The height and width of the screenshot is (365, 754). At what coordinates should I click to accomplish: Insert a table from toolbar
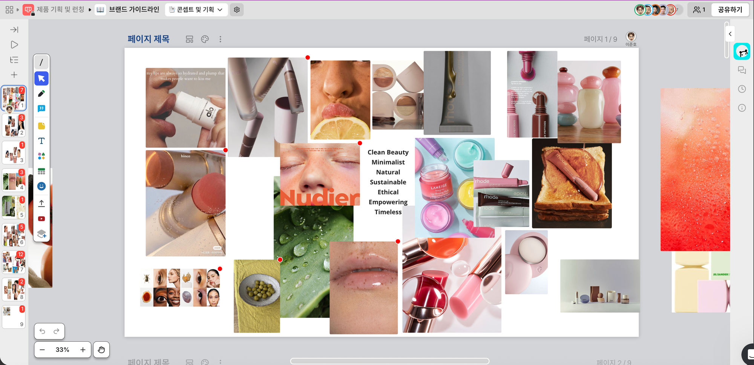(x=41, y=171)
